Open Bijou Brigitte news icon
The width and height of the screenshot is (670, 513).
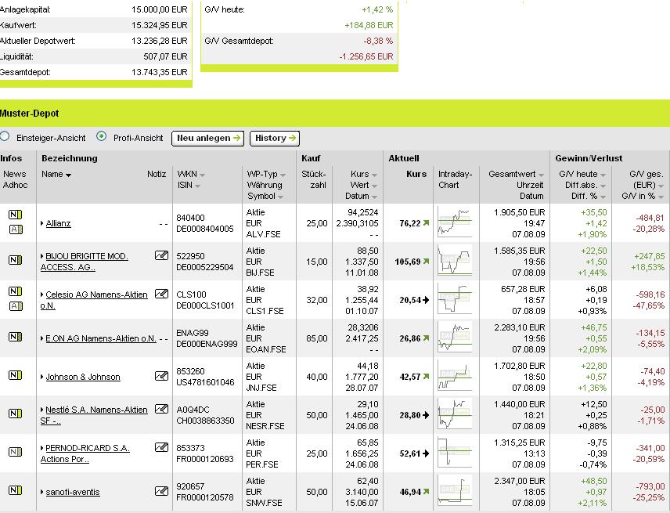(15, 260)
